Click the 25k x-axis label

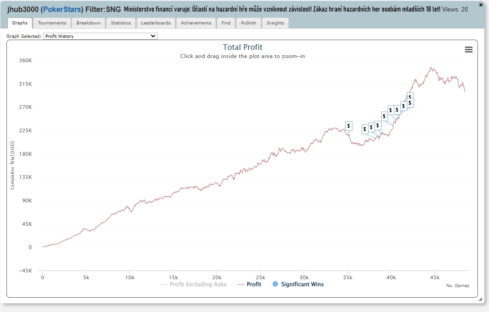tap(260, 277)
